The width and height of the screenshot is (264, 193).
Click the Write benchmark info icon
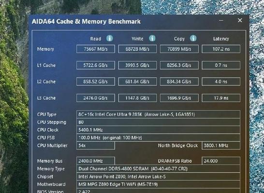(x=152, y=38)
